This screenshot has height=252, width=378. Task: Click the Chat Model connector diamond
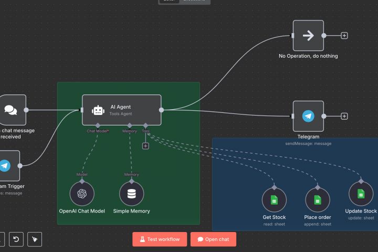[98, 125]
